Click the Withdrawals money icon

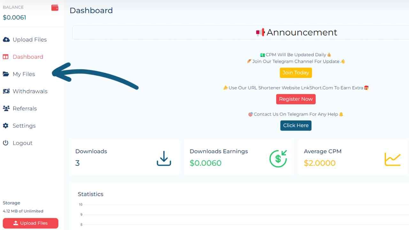(x=6, y=91)
